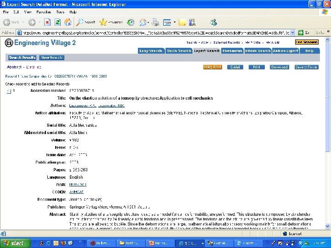
Task: Open the Start menu
Action: click(x=15, y=243)
